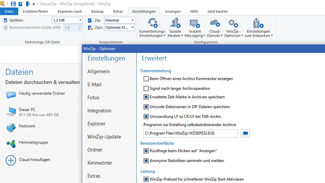Expand the Cloud-Dienste dropdown arrow
This screenshot has height=183, width=325.
click(222, 36)
